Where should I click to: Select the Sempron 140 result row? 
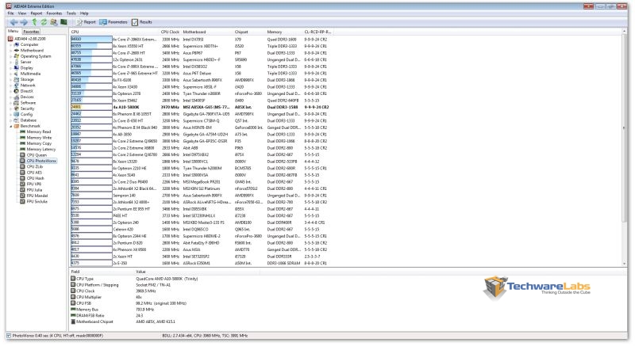click(x=200, y=196)
